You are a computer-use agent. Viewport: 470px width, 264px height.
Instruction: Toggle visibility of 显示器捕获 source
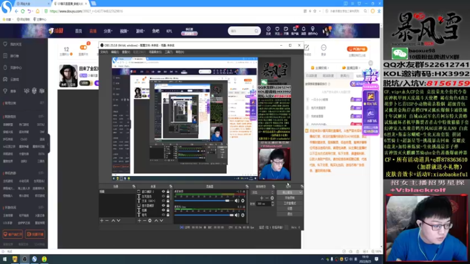point(163,206)
